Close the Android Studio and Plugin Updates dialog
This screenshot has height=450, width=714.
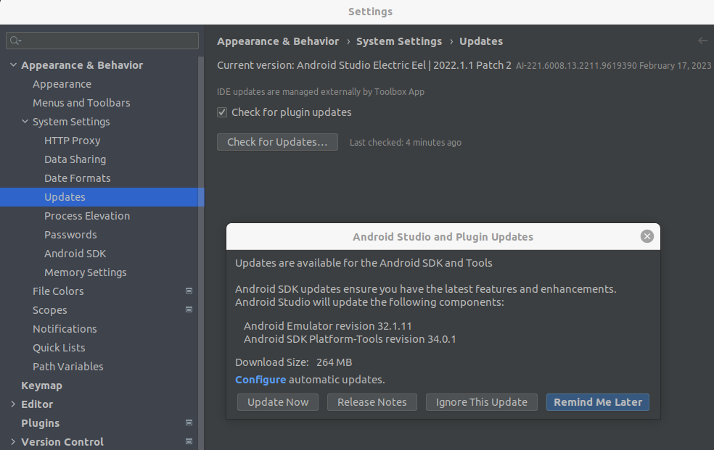pyautogui.click(x=647, y=236)
